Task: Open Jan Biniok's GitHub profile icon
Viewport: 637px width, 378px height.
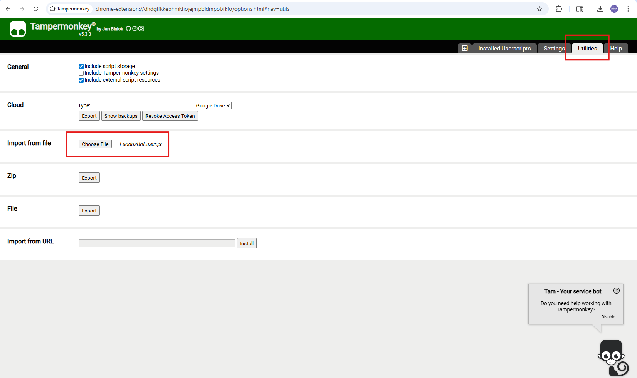Action: point(128,28)
